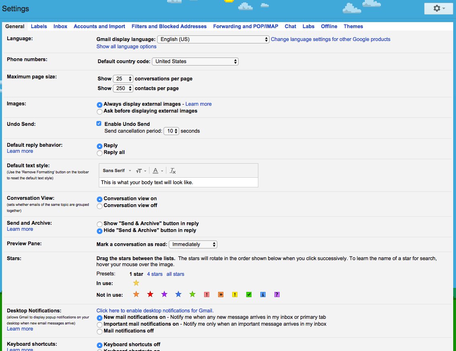Open Gmail display language dropdown

[213, 39]
